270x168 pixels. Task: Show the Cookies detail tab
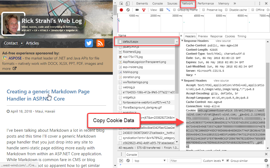click(x=230, y=36)
